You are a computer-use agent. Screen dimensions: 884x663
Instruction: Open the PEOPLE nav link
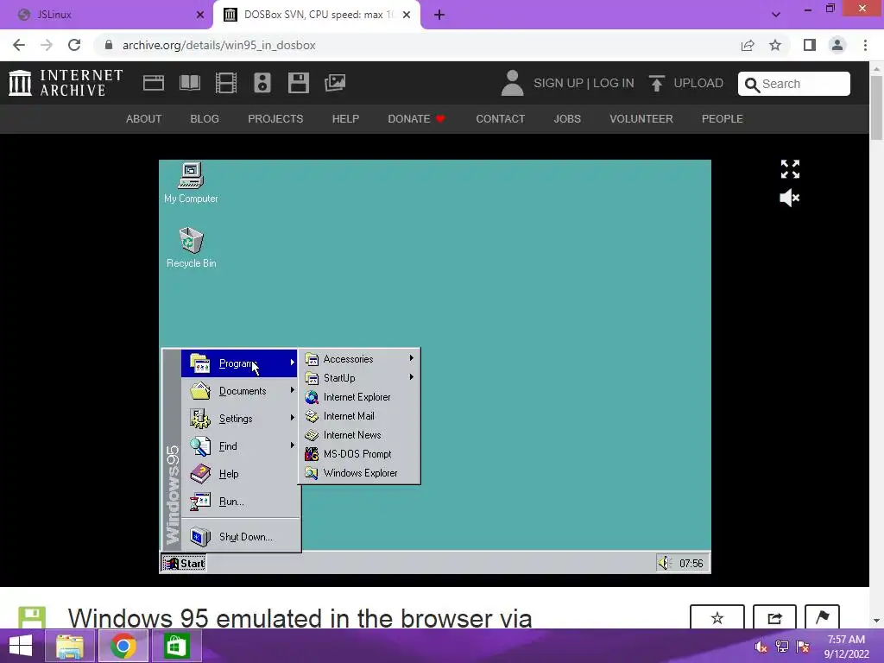(x=723, y=119)
